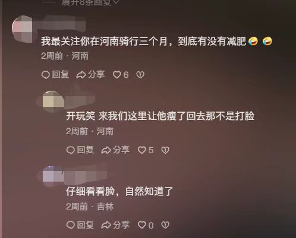Reply to the 吉林 user's comment
Viewport: 296px width, 238px height.
click(x=80, y=225)
